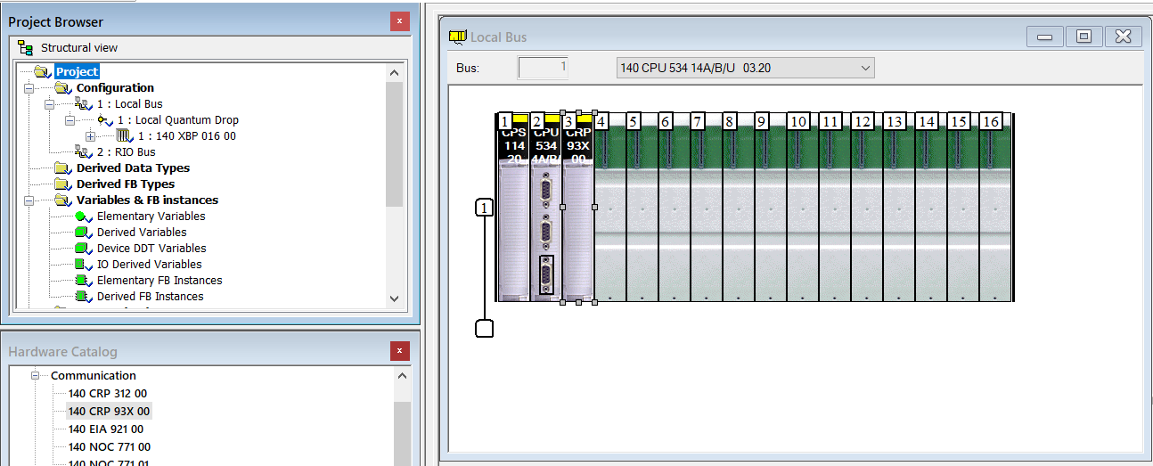1153x466 pixels.
Task: Select 140 CRP 312 00 in catalog
Action: pos(108,394)
